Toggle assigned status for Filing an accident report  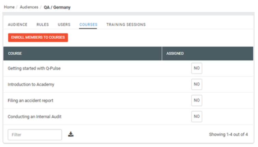pos(197,100)
